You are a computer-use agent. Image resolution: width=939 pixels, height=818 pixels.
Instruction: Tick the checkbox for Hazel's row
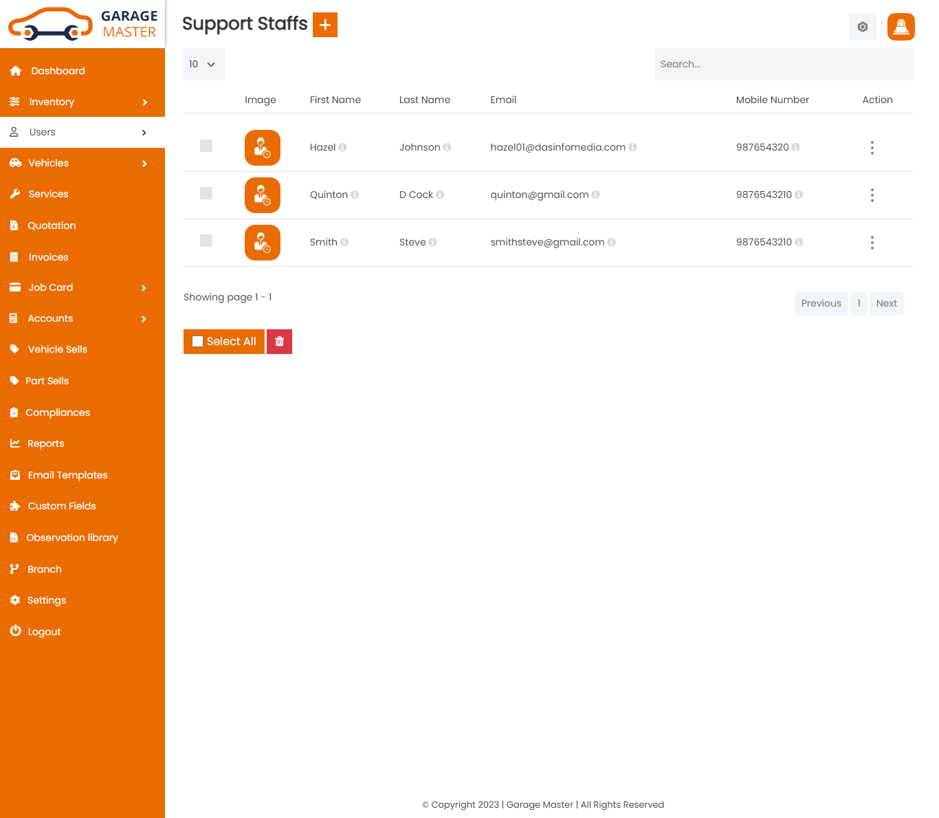pos(206,146)
